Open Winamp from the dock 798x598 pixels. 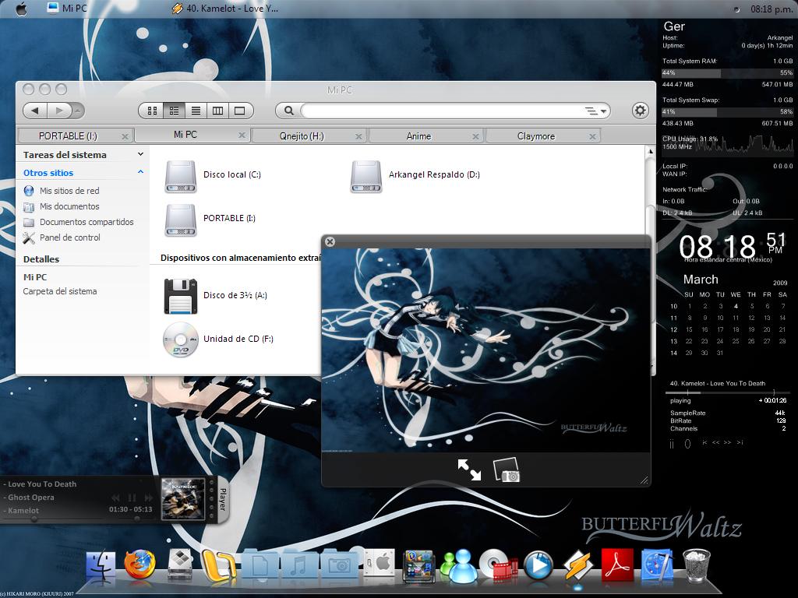[x=577, y=566]
